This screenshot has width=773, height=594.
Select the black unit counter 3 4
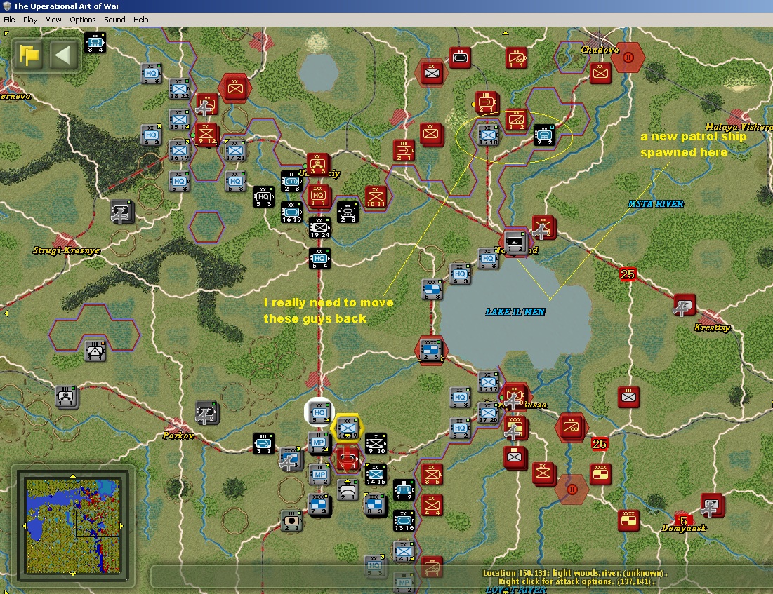point(95,43)
